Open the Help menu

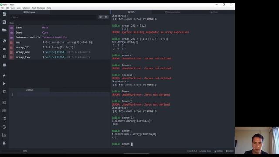49,8
